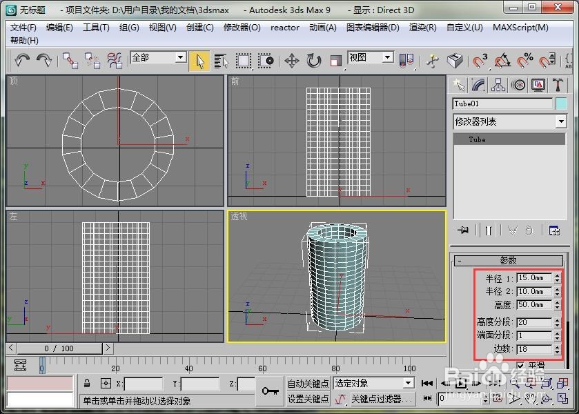Viewport: 579px width, 414px height.
Task: Select the rectangular selection region tool
Action: pos(243,61)
